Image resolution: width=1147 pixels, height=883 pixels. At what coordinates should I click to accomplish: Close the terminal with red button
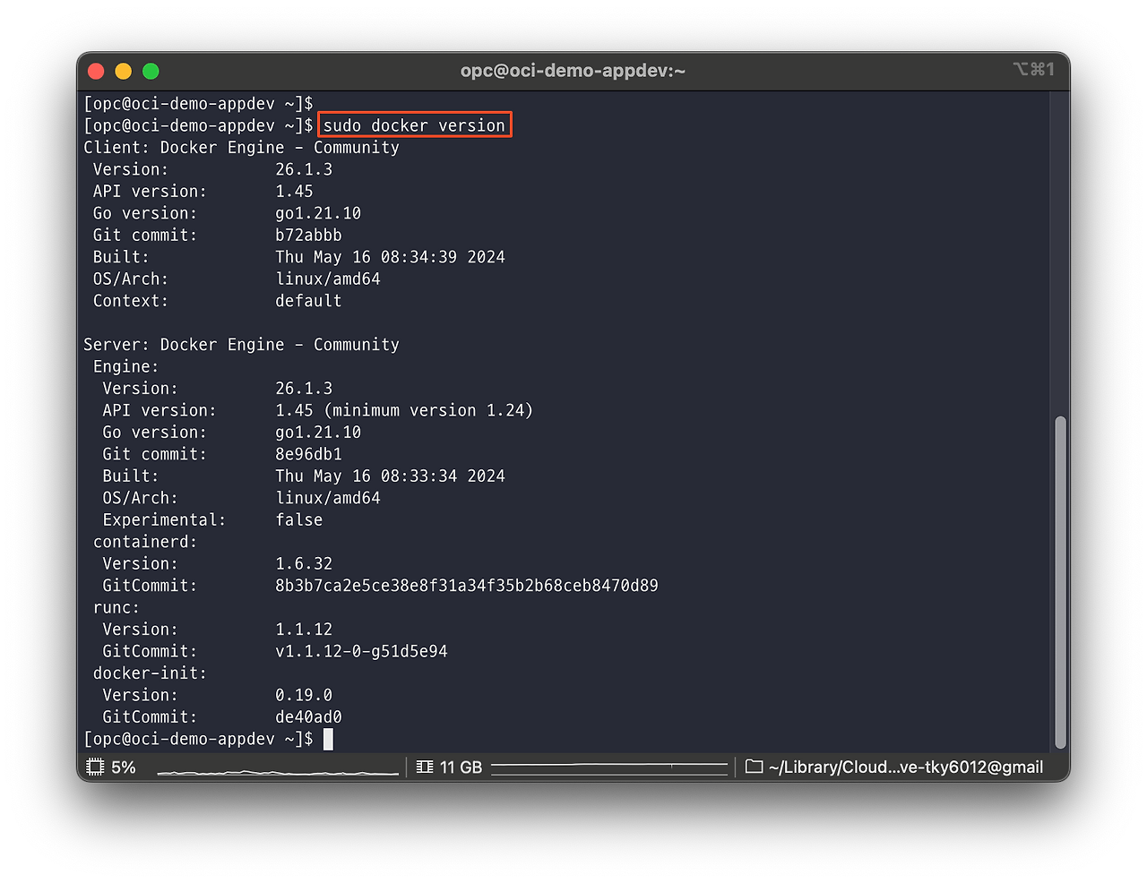(x=97, y=72)
